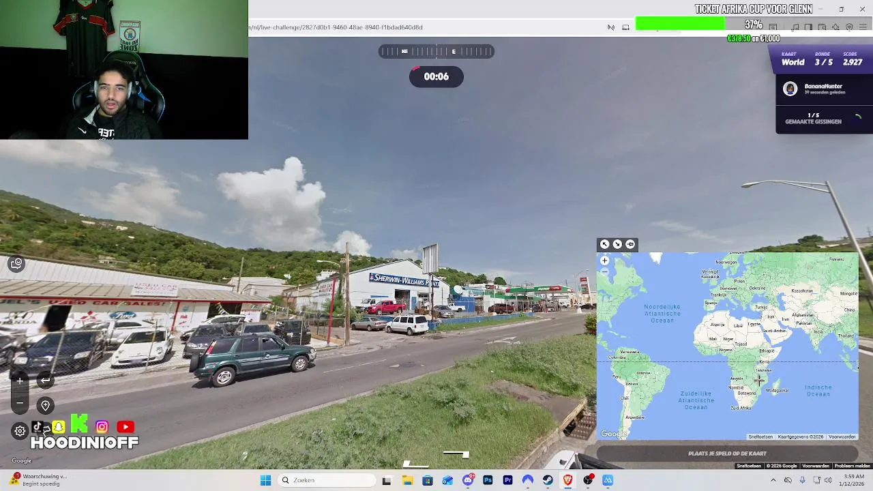Click the microphone tray icon
Screen dimensions: 873x491
click(x=803, y=480)
